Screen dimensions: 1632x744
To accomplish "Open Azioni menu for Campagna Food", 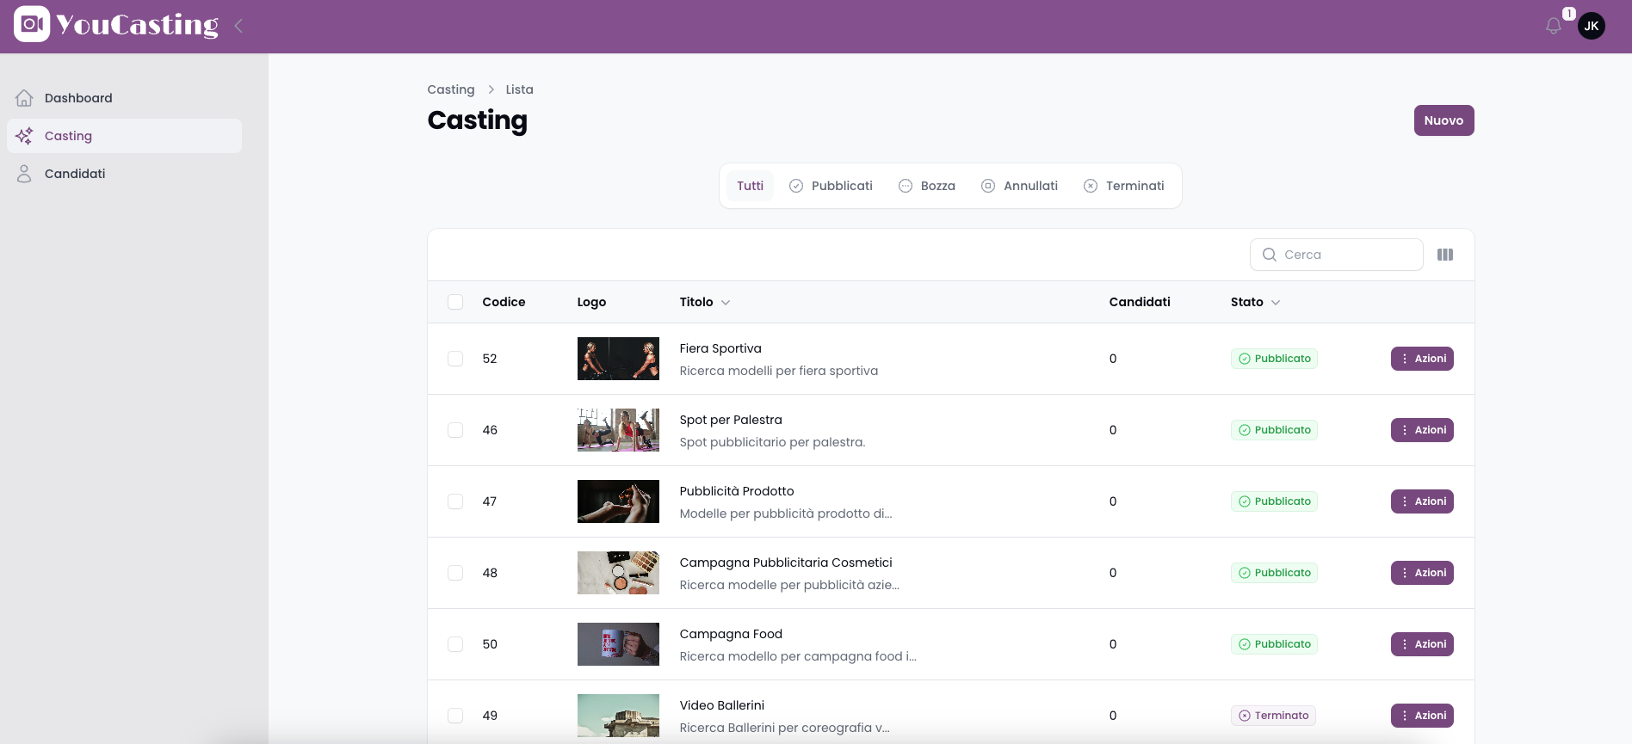I will 1422,644.
